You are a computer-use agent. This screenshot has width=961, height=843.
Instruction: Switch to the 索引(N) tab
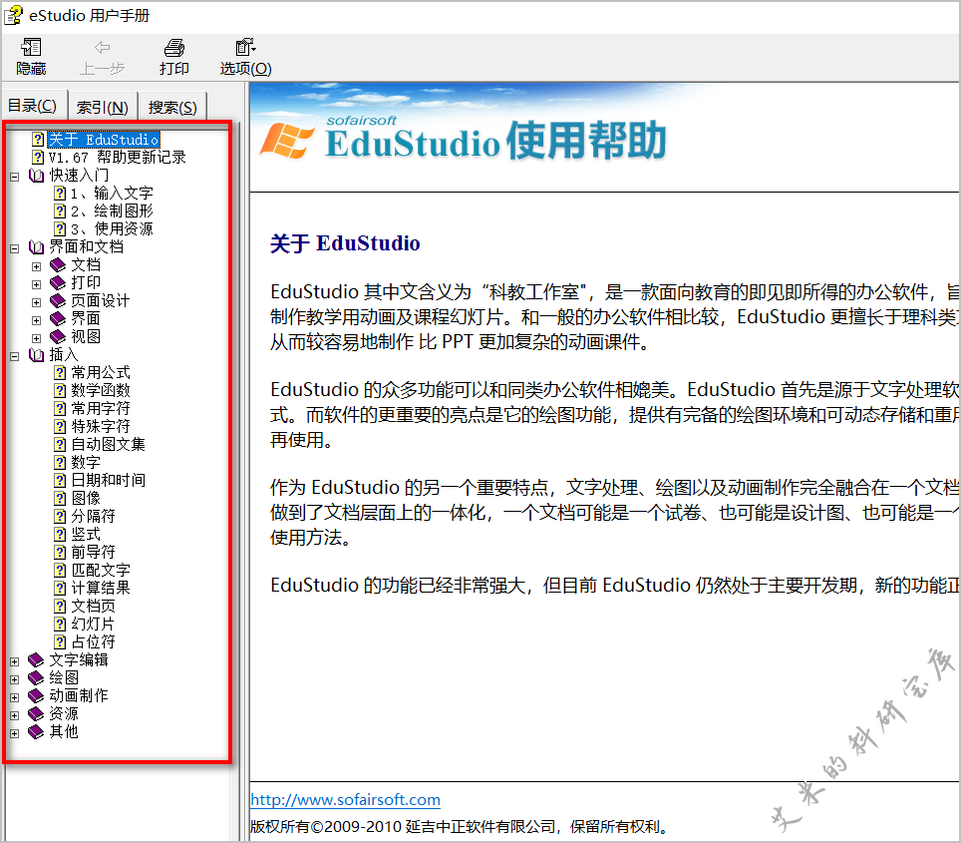tap(102, 107)
